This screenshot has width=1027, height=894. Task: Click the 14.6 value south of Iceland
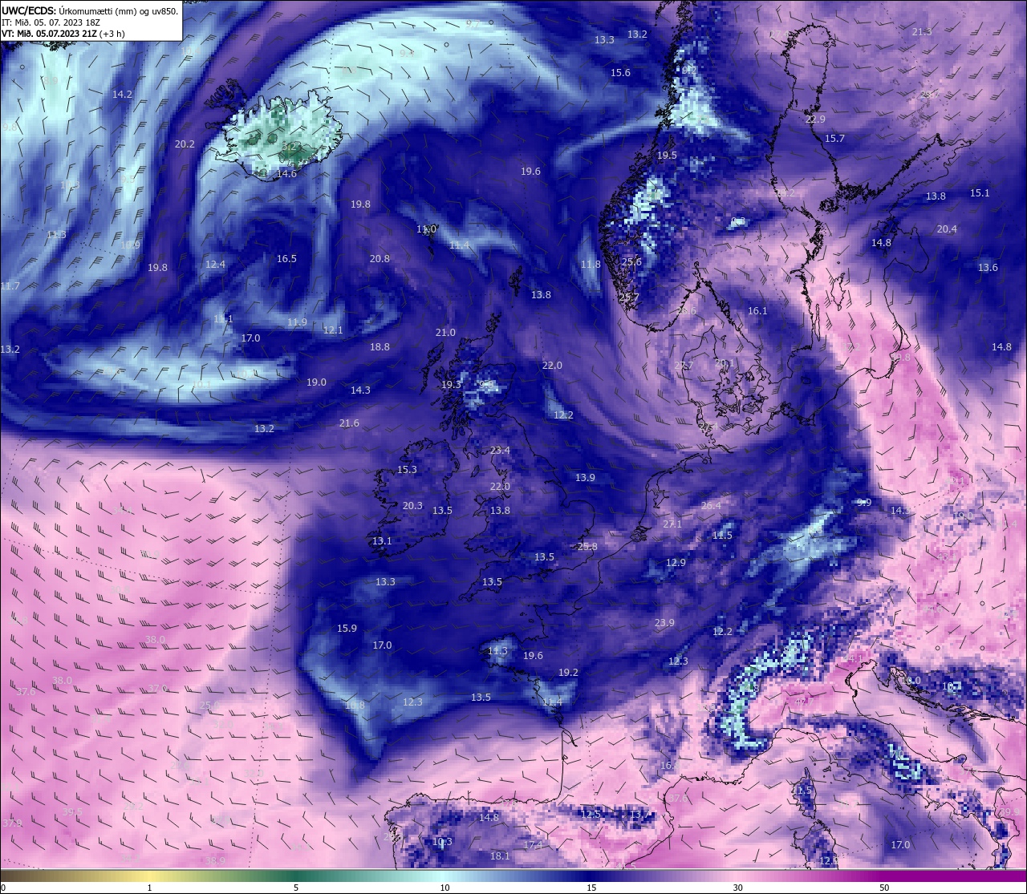[x=286, y=174]
